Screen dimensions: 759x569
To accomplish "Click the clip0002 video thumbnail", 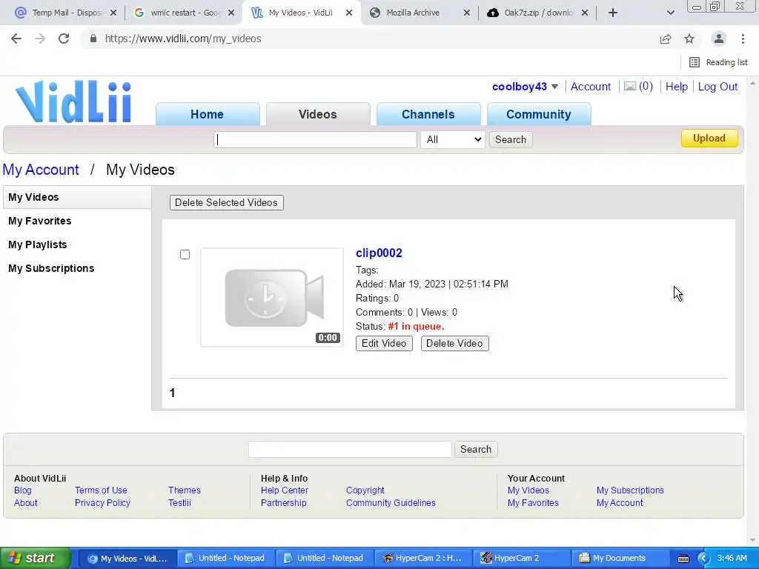I will (x=272, y=298).
